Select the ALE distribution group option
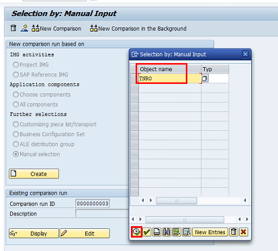Image resolution: width=278 pixels, height=251 pixels. tap(15, 144)
